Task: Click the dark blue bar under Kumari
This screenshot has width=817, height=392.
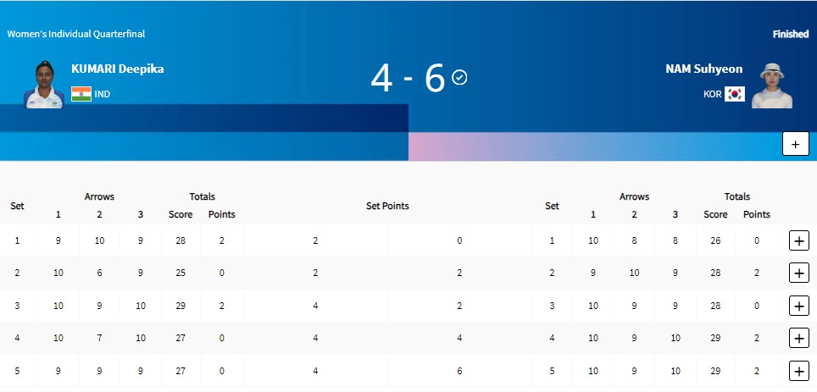Action: [x=203, y=118]
